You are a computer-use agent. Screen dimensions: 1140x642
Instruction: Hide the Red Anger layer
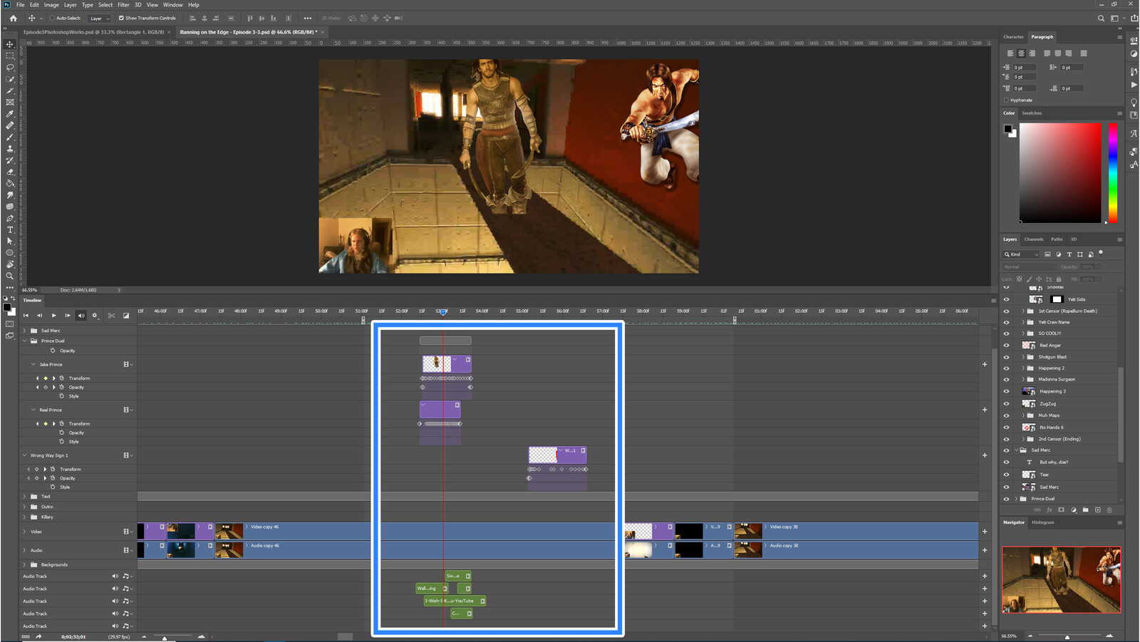click(1007, 345)
